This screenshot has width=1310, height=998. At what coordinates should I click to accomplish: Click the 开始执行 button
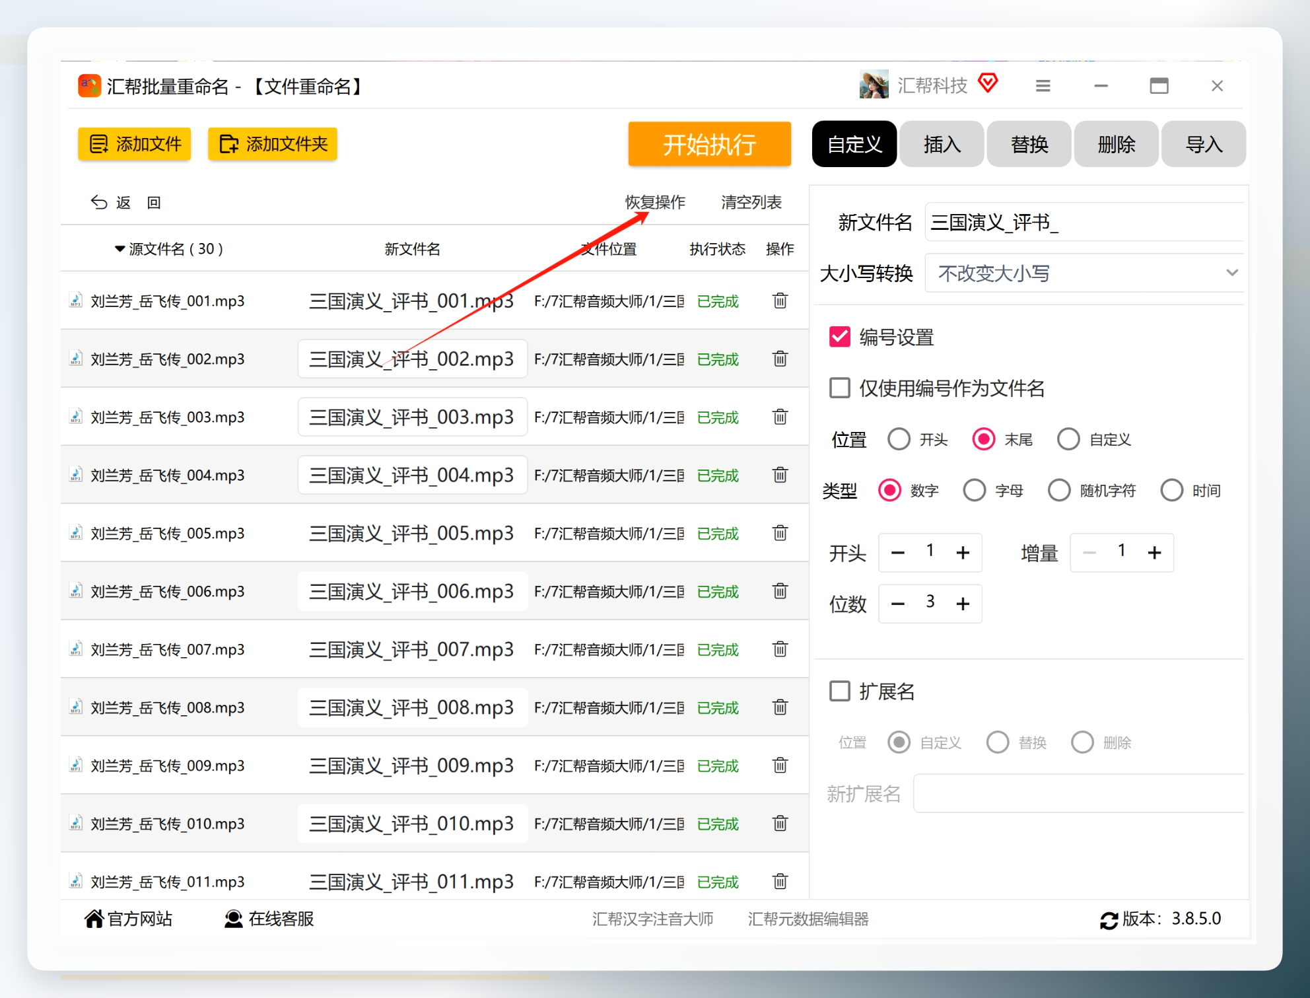709,144
